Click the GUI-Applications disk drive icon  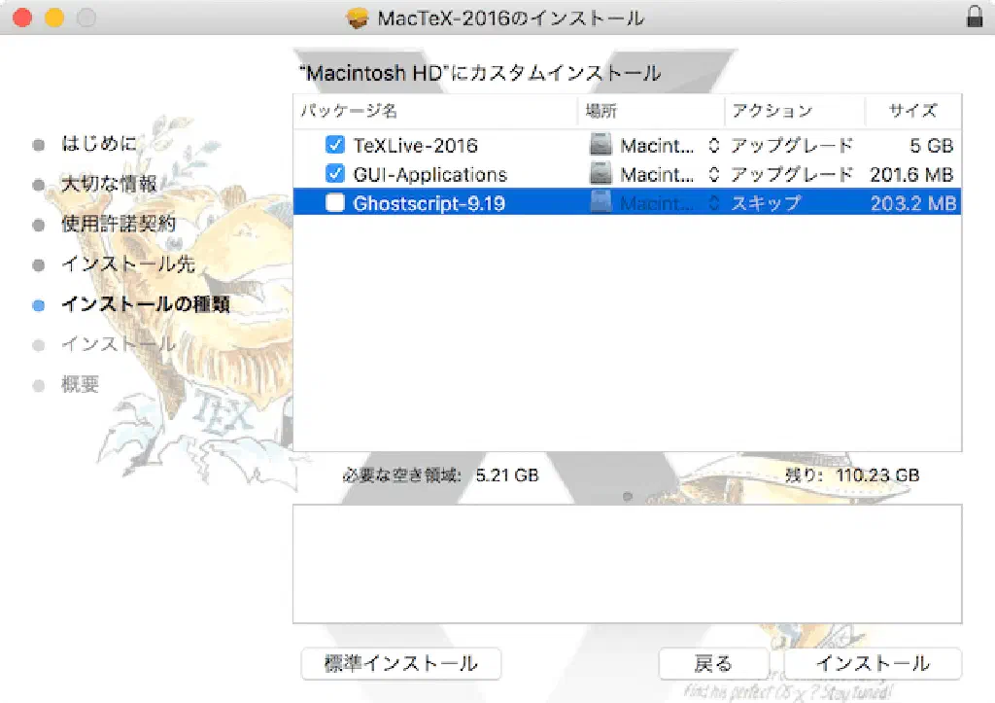[601, 175]
